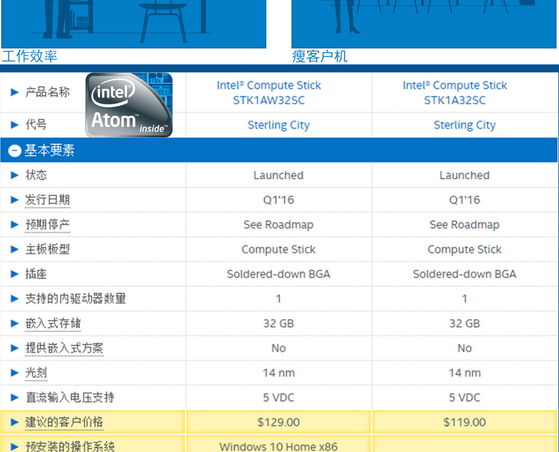Click the 工作效率 banner image
Screen dimensions: 559x452
tap(134, 24)
